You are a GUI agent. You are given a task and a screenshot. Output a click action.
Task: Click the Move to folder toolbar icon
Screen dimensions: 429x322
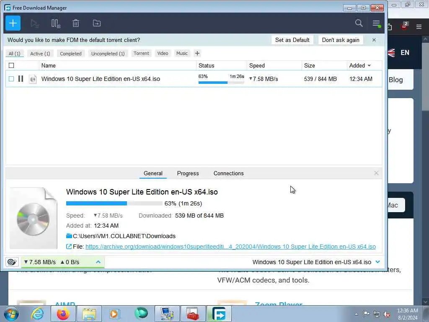click(97, 23)
